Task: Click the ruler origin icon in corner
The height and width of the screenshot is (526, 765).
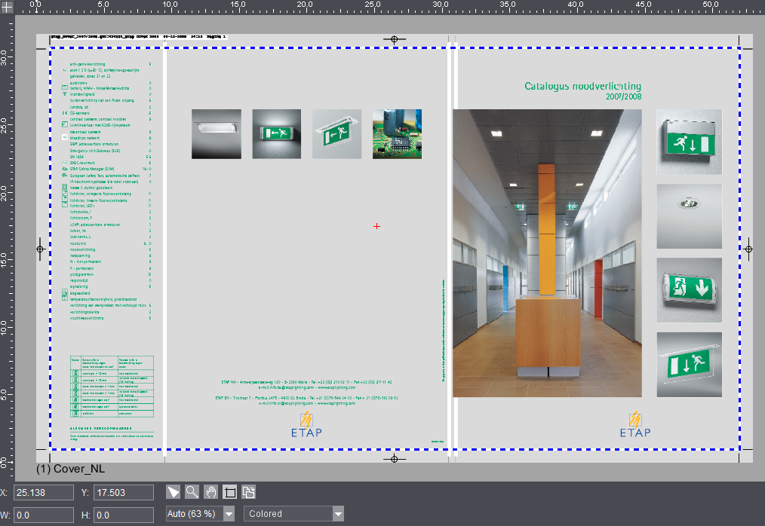Action: (x=7, y=7)
